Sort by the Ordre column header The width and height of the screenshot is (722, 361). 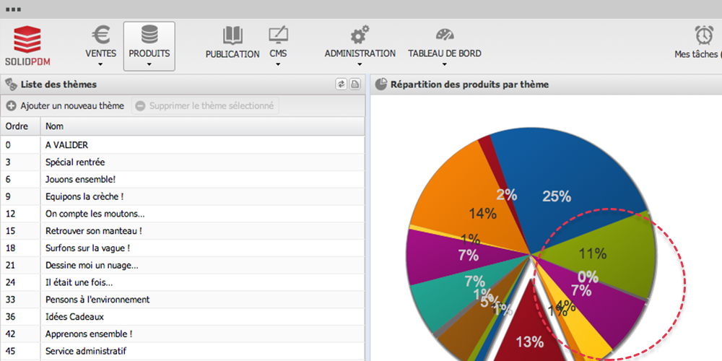coord(21,126)
